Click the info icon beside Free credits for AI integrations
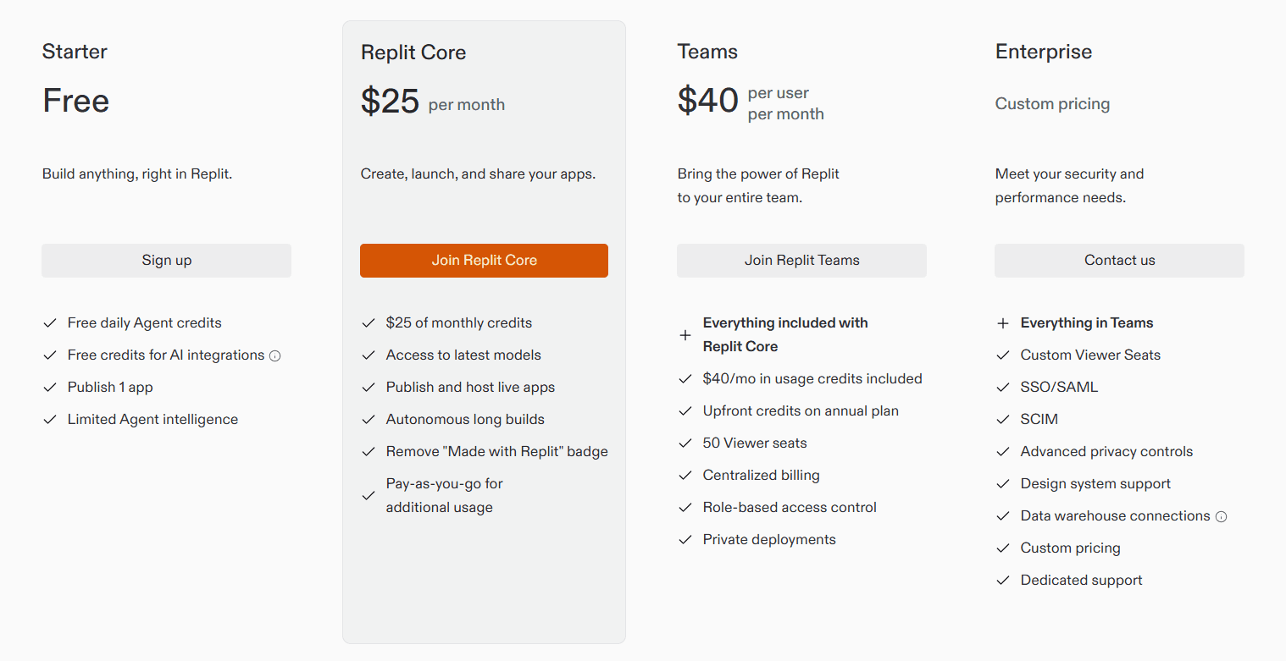 (x=274, y=355)
